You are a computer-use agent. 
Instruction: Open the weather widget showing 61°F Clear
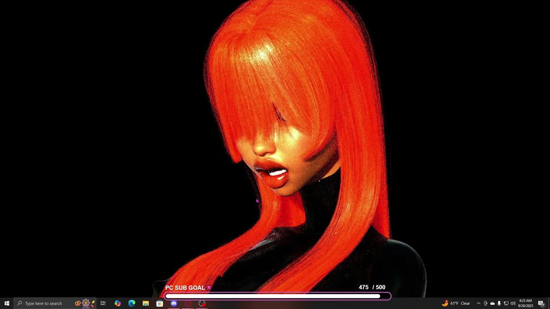click(456, 303)
